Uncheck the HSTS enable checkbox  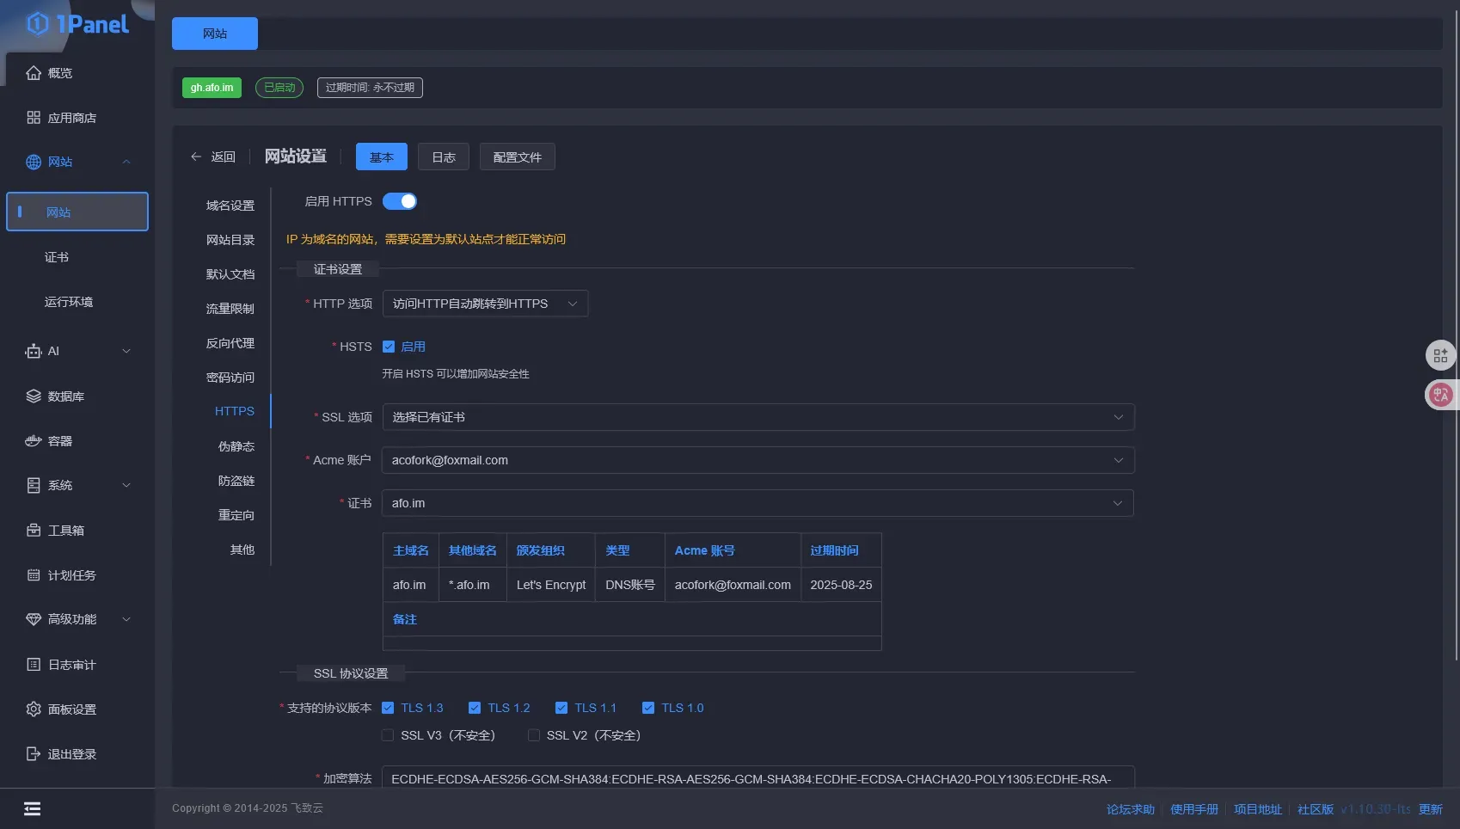coord(389,347)
